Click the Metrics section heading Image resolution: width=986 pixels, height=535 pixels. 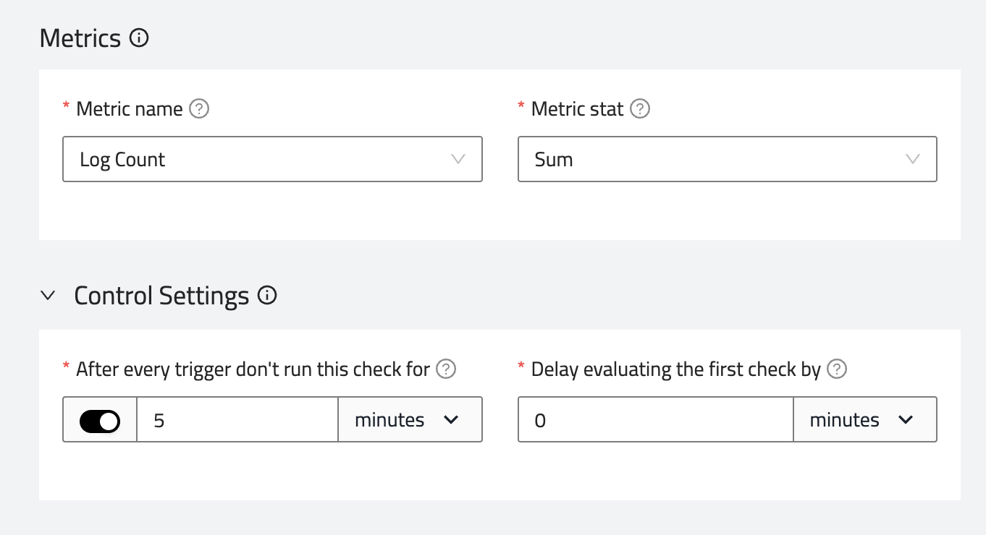(80, 38)
